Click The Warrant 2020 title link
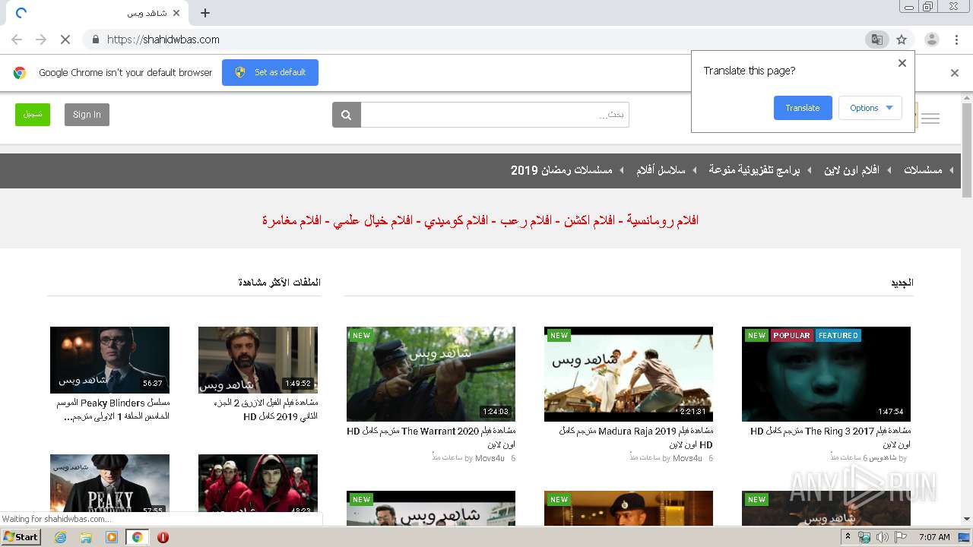This screenshot has height=547, width=973. (x=431, y=438)
